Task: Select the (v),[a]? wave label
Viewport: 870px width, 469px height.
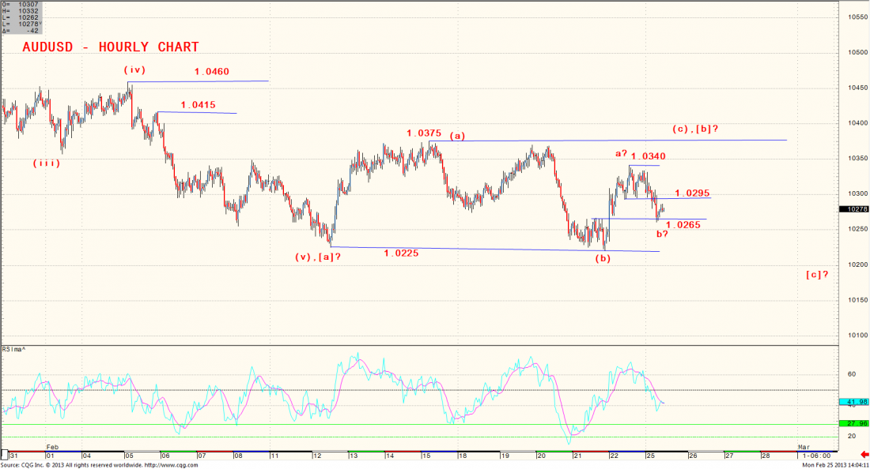Action: point(318,257)
